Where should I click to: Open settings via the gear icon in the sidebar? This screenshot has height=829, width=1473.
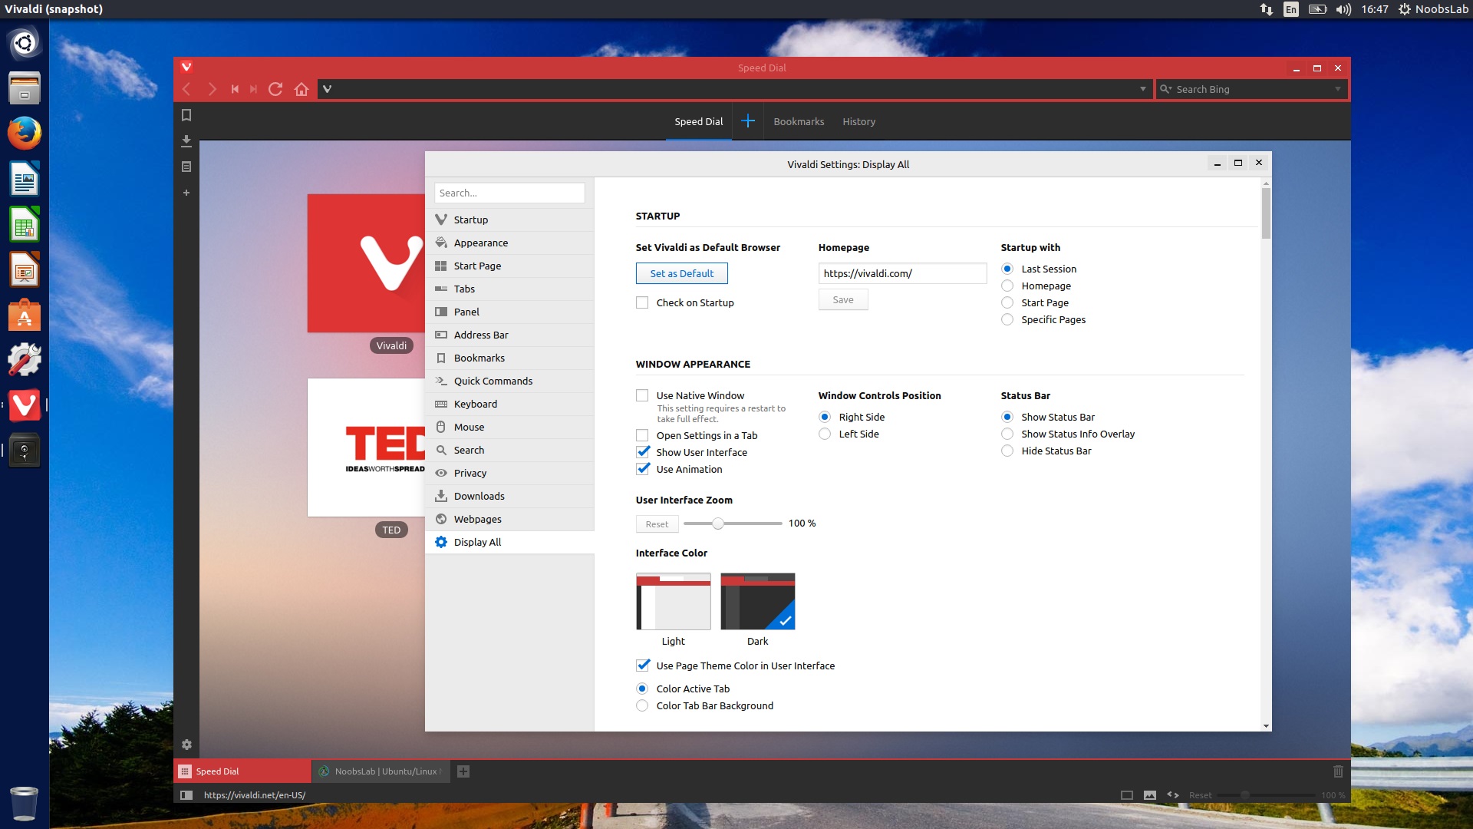point(186,745)
